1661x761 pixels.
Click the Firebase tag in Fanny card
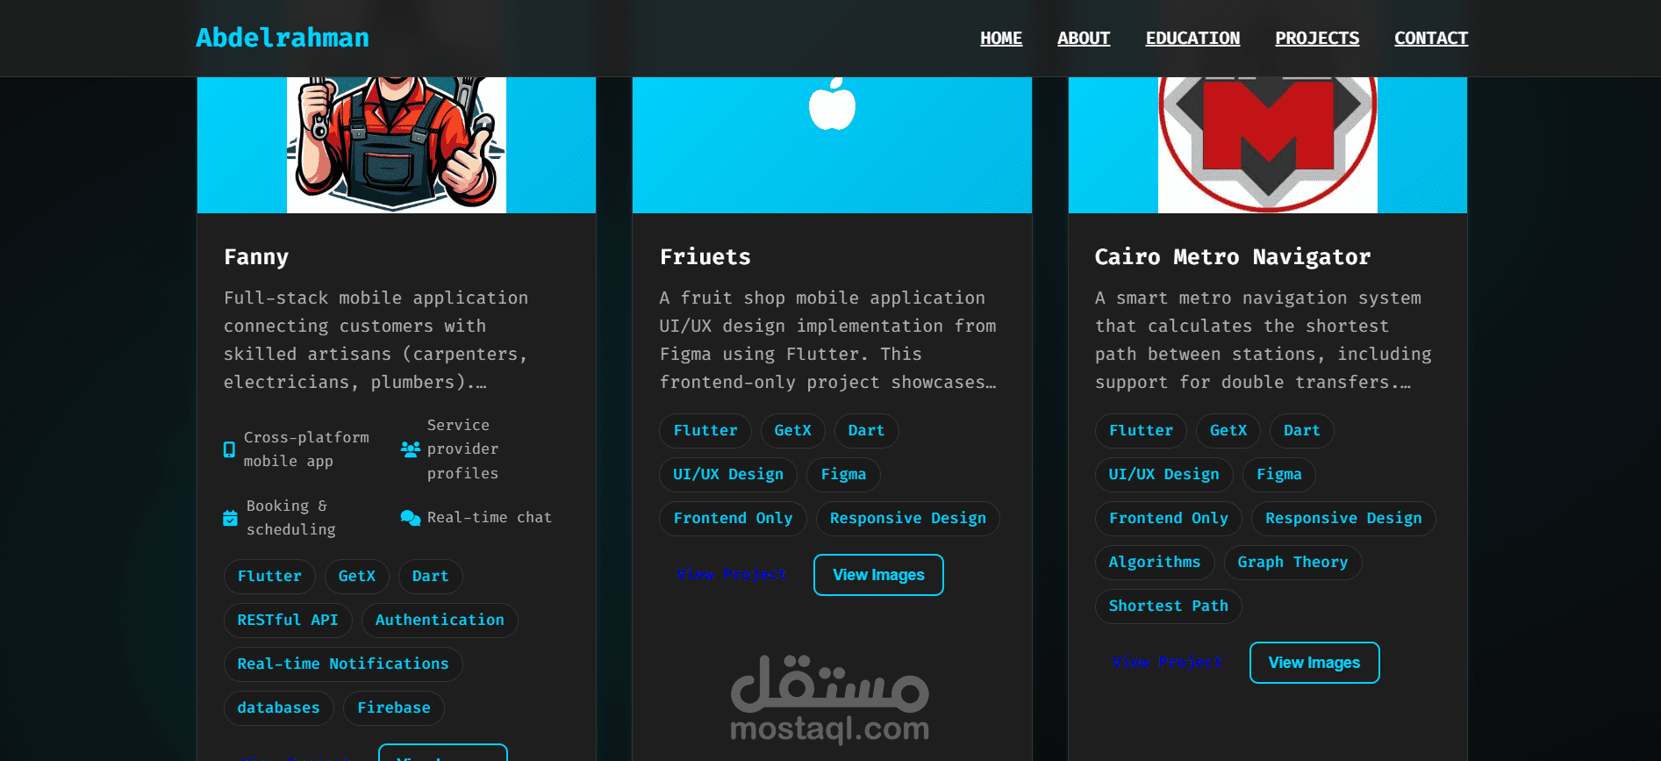point(394,707)
